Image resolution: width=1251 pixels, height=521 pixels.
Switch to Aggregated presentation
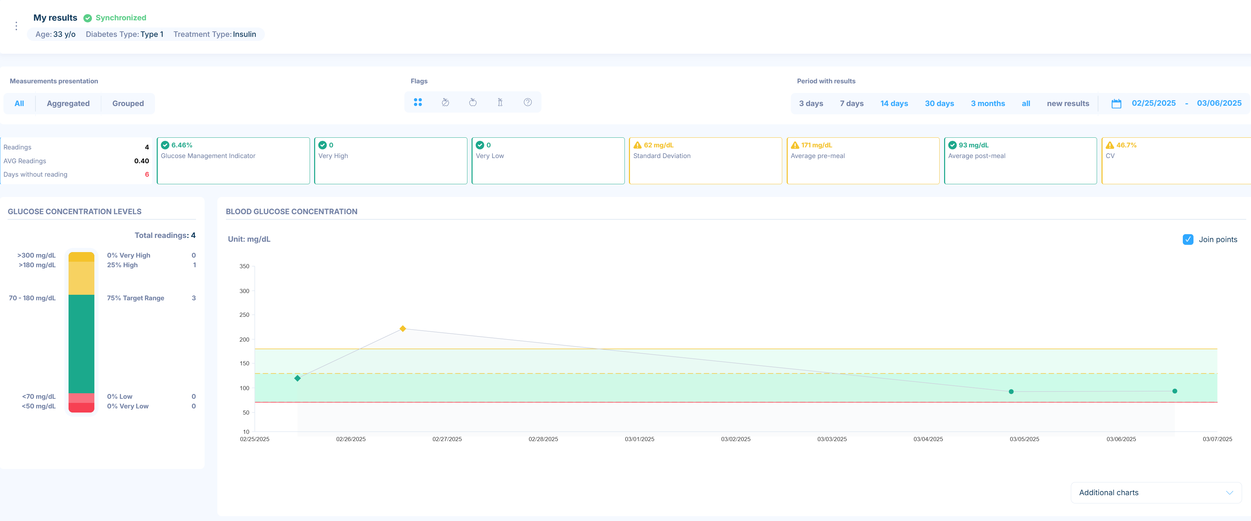[x=68, y=103]
